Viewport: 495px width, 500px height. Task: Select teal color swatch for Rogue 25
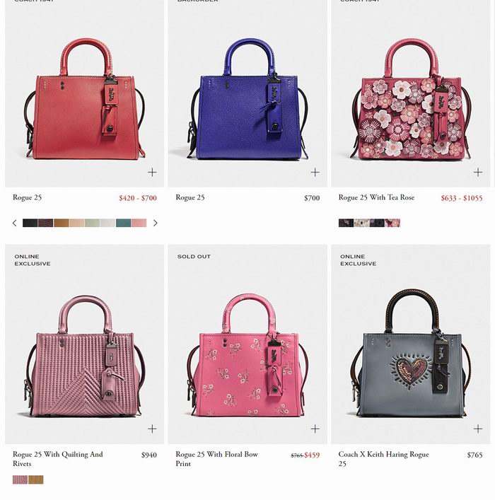point(124,223)
